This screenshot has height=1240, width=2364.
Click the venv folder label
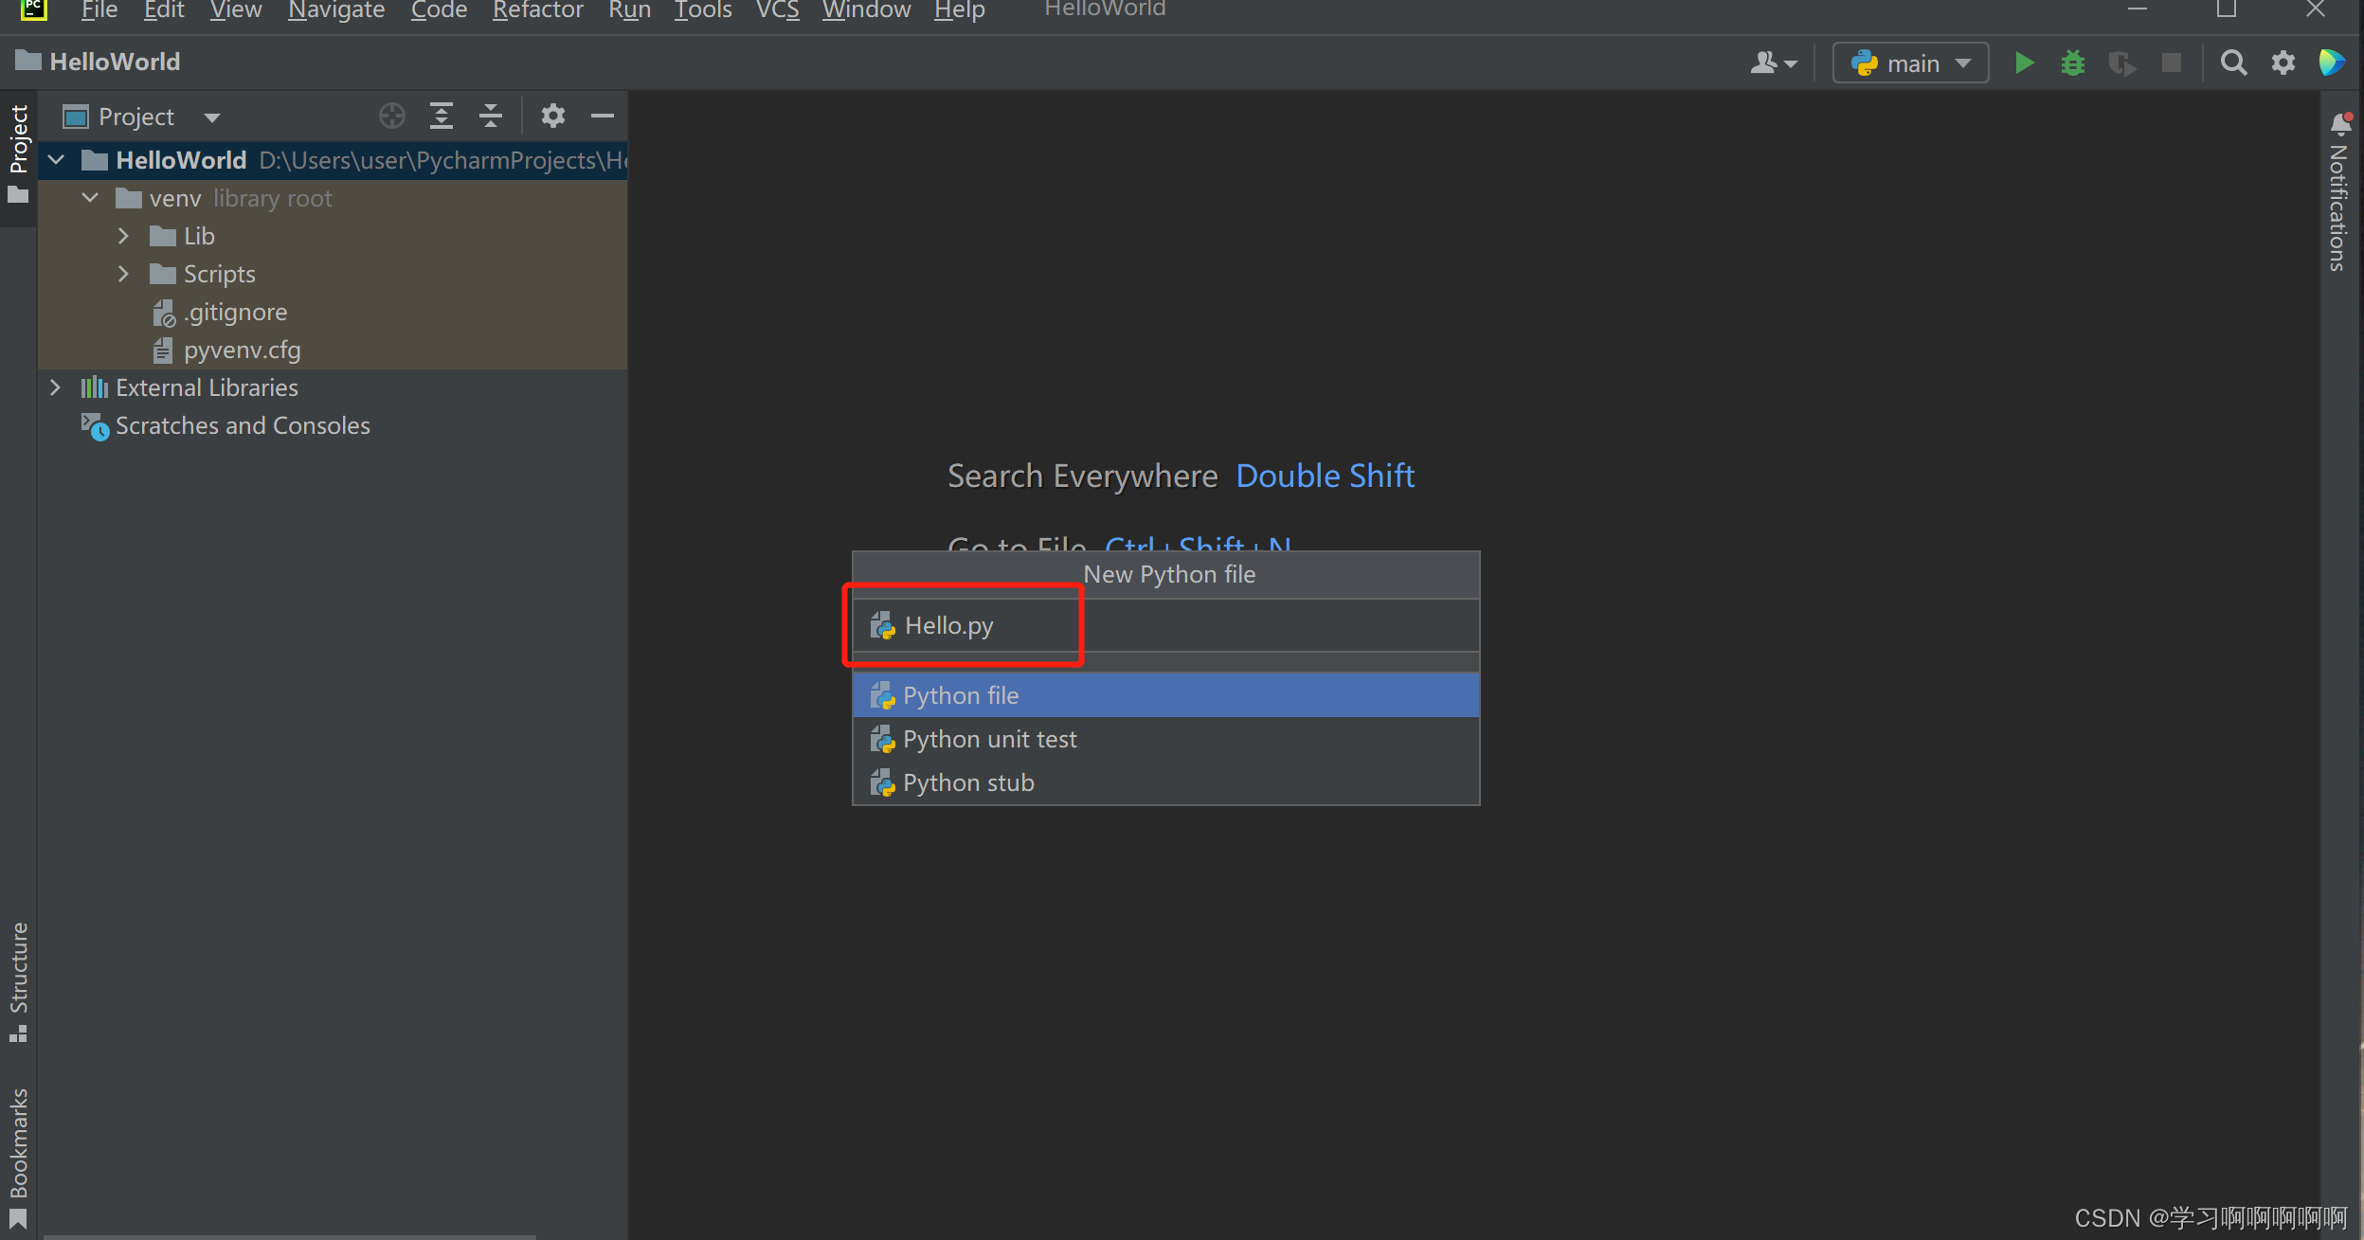pos(175,198)
